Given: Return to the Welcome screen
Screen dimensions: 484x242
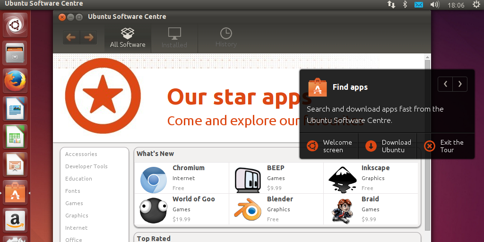Looking at the screenshot, I should pyautogui.click(x=329, y=146).
